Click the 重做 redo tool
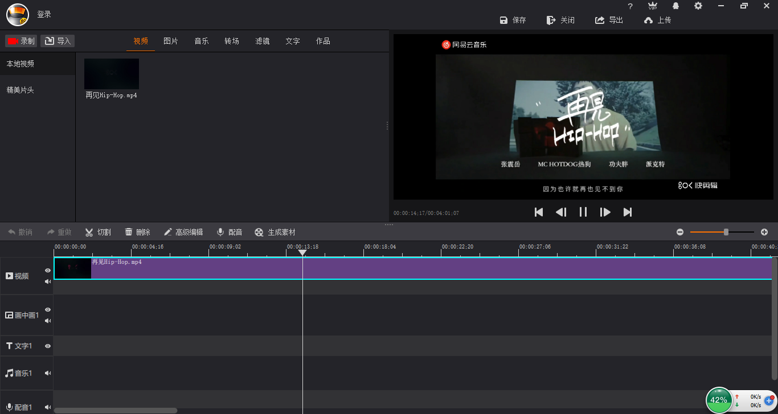This screenshot has width=778, height=414. point(59,232)
